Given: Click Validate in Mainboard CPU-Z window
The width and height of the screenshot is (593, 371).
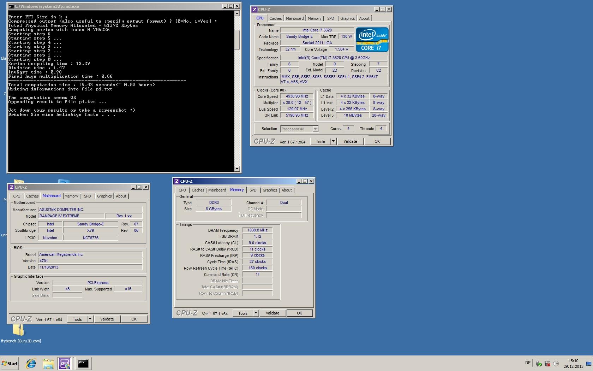Looking at the screenshot, I should click(107, 319).
